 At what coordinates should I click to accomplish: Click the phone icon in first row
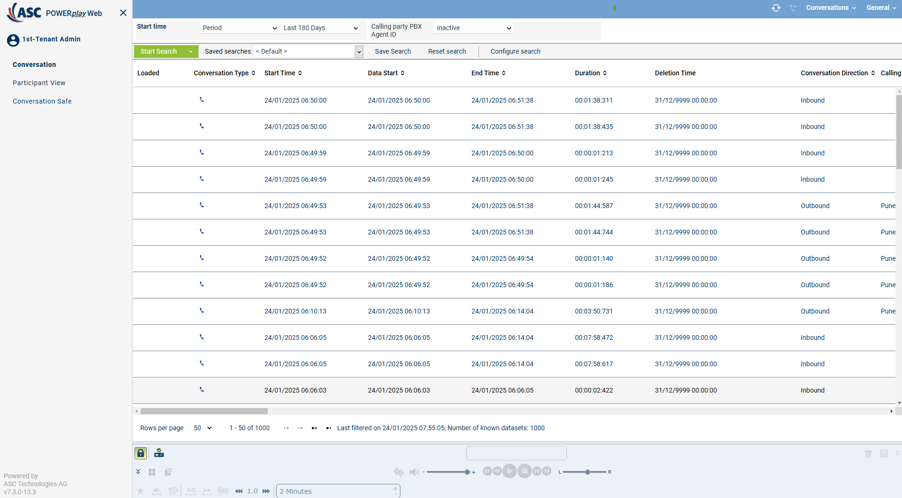point(202,100)
